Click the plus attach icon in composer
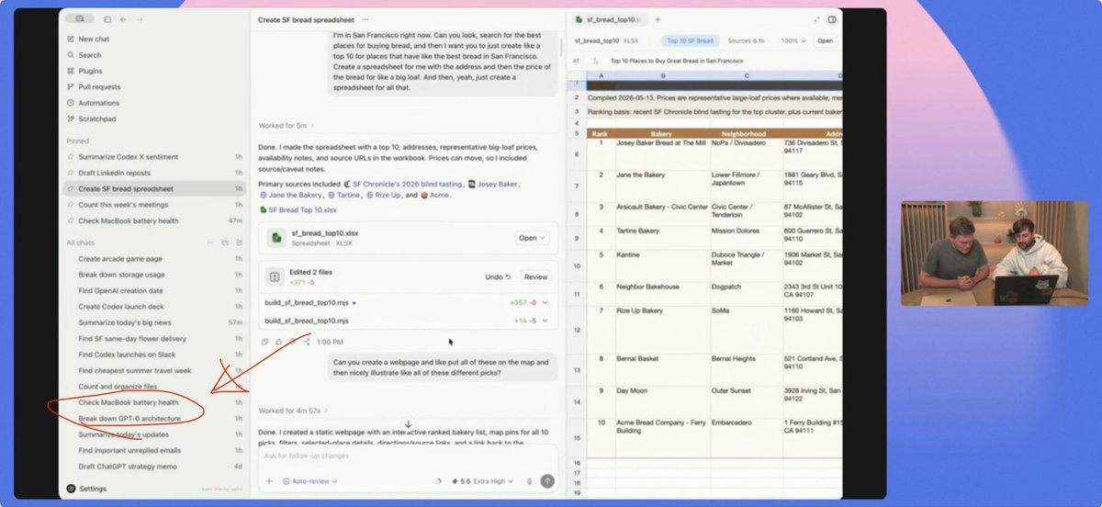 click(x=269, y=480)
